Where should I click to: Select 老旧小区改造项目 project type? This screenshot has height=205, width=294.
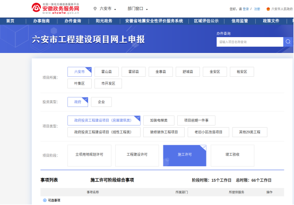coord(209,132)
